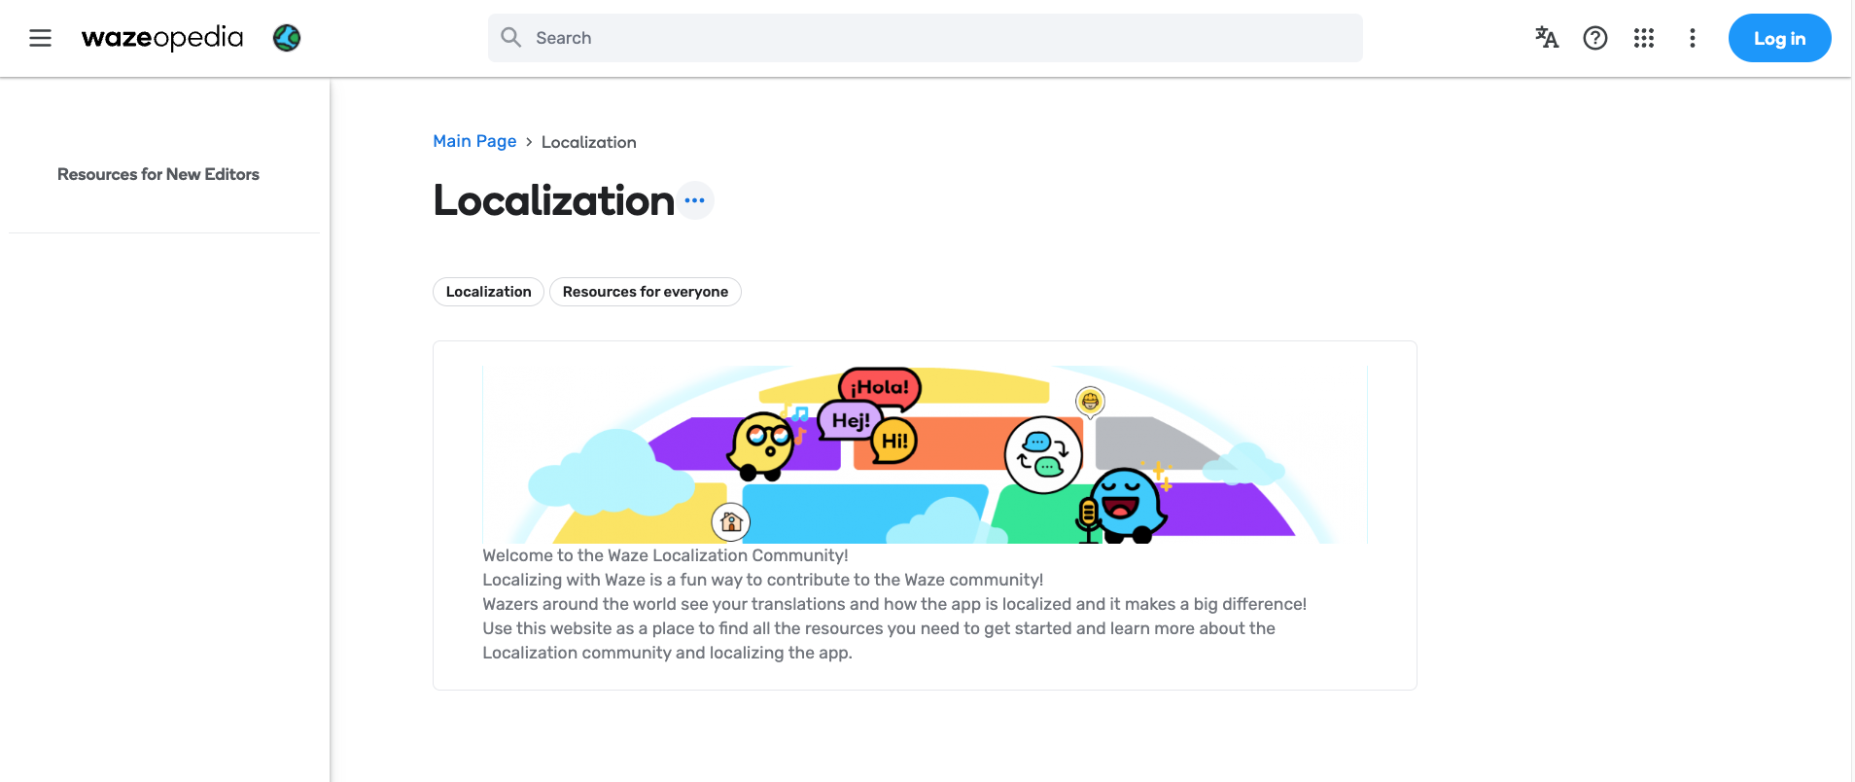
Task: Navigate to Main Page via breadcrumb link
Action: [x=474, y=141]
